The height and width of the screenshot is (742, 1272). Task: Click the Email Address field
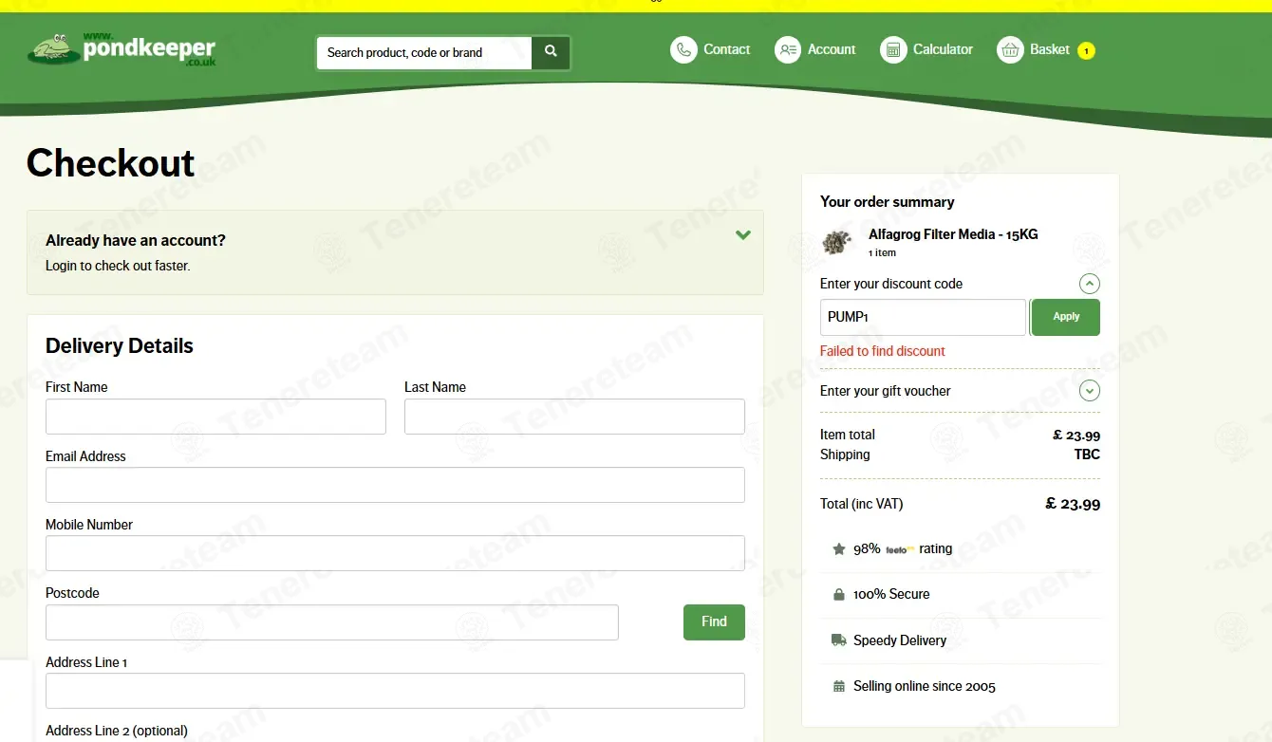[395, 485]
